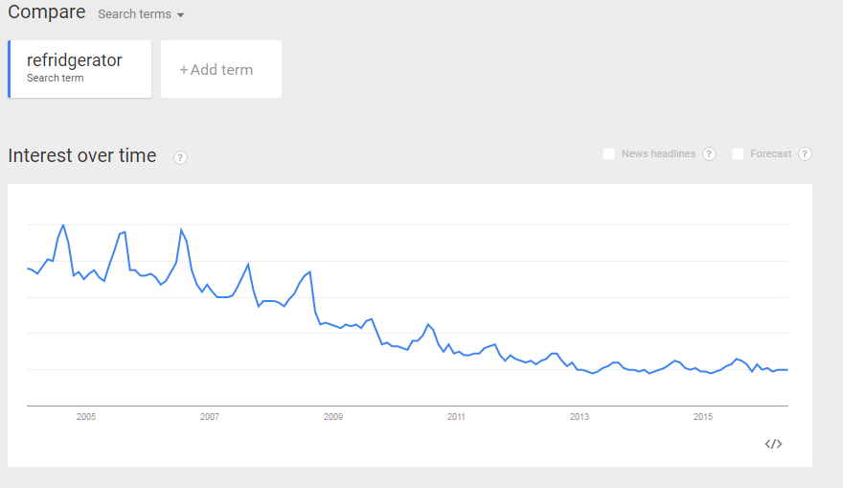Enable the News headlines checkbox
Screen dimensions: 843x488
608,154
